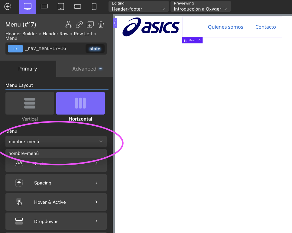Select the desktop viewport icon
This screenshot has height=233, width=292.
(x=28, y=7)
